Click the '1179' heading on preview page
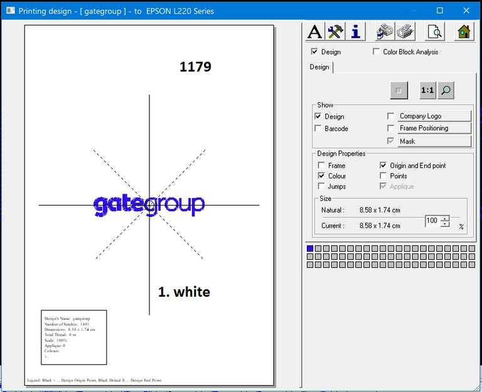 point(195,66)
